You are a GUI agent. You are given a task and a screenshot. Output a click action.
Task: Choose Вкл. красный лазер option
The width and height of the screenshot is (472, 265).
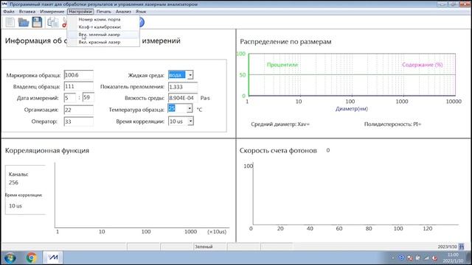pos(103,42)
